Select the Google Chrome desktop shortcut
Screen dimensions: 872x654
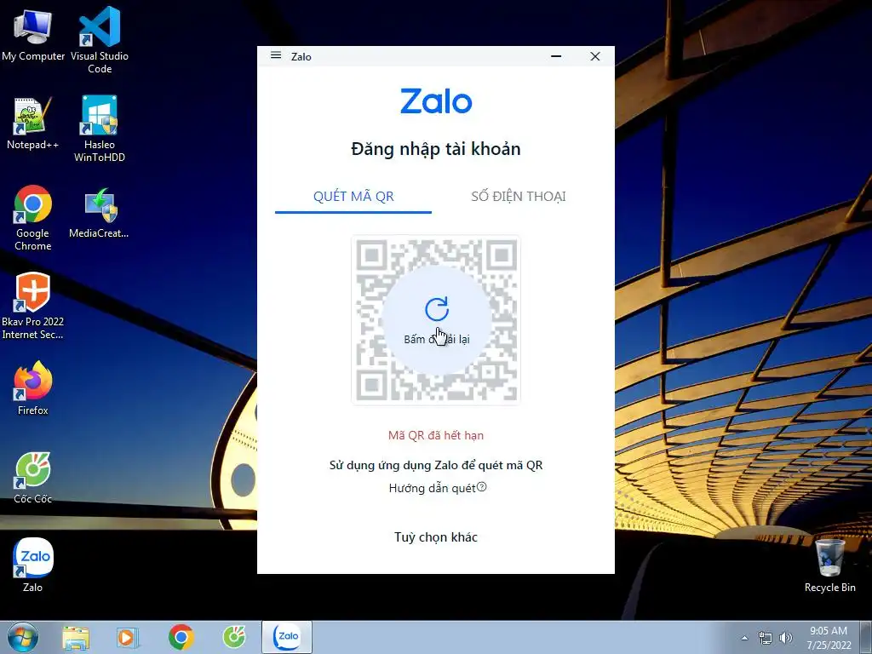(x=33, y=217)
